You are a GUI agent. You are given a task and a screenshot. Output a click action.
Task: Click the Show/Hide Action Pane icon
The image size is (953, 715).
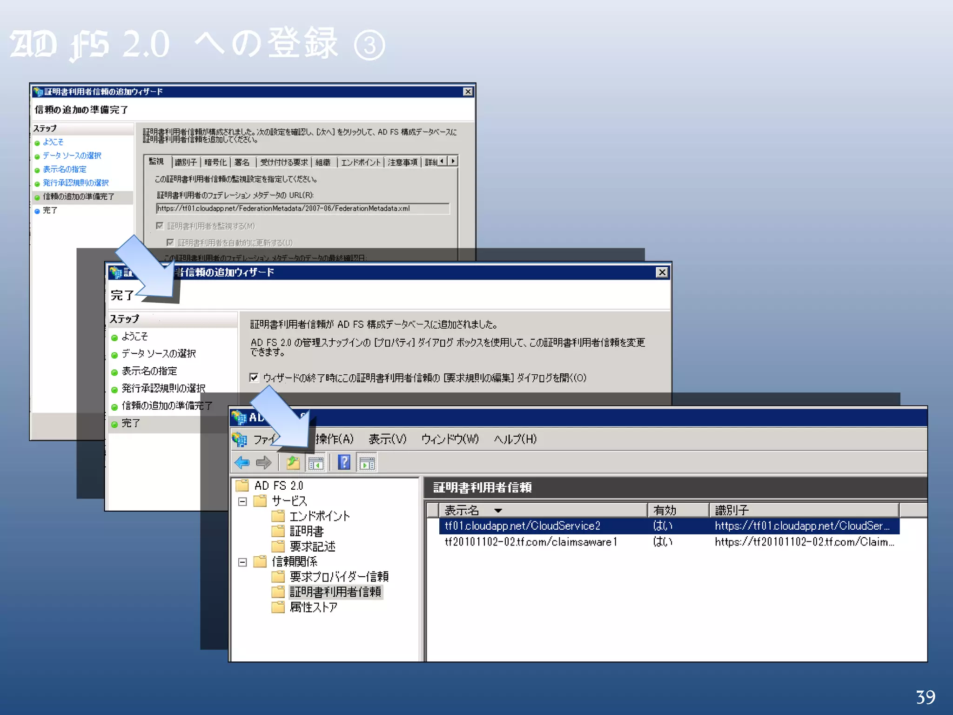(367, 463)
